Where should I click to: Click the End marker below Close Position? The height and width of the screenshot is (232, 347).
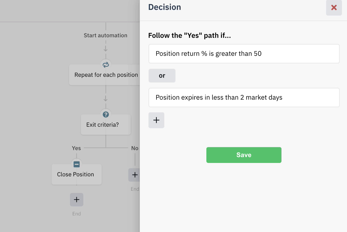(76, 213)
